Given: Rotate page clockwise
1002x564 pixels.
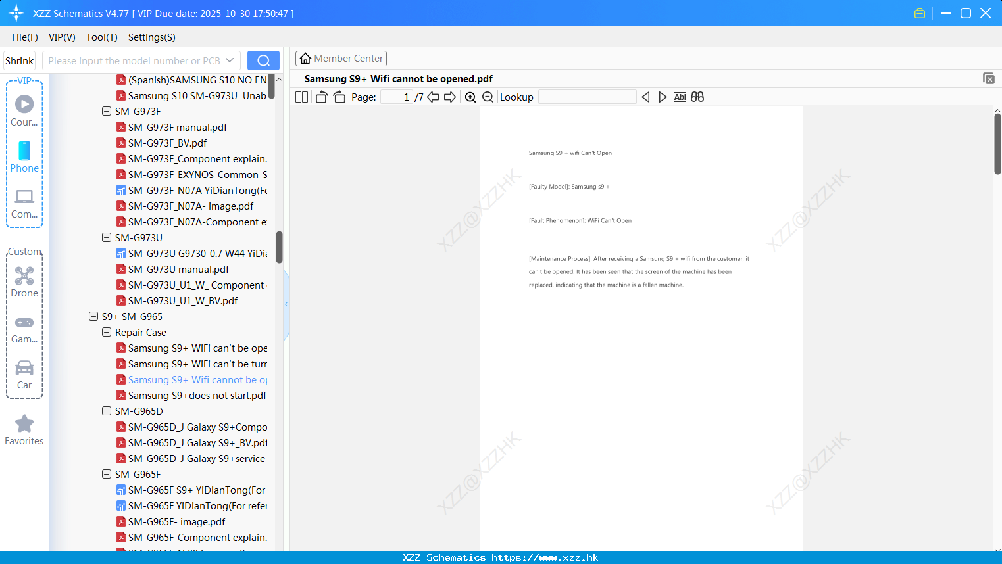Looking at the screenshot, I should (339, 97).
